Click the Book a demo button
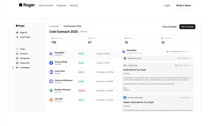Viewport: 210px width, 126px height. coord(184,5)
